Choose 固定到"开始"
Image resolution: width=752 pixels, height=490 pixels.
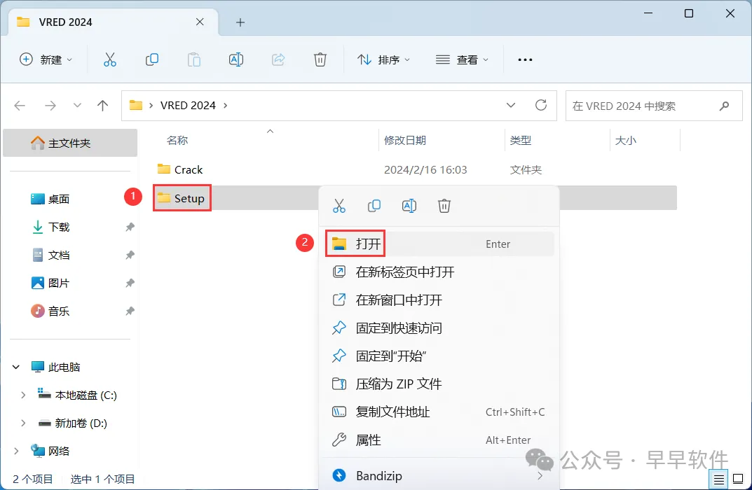[x=439, y=356]
